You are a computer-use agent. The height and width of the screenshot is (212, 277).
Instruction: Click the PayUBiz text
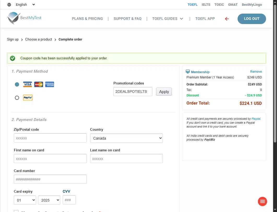(x=210, y=140)
